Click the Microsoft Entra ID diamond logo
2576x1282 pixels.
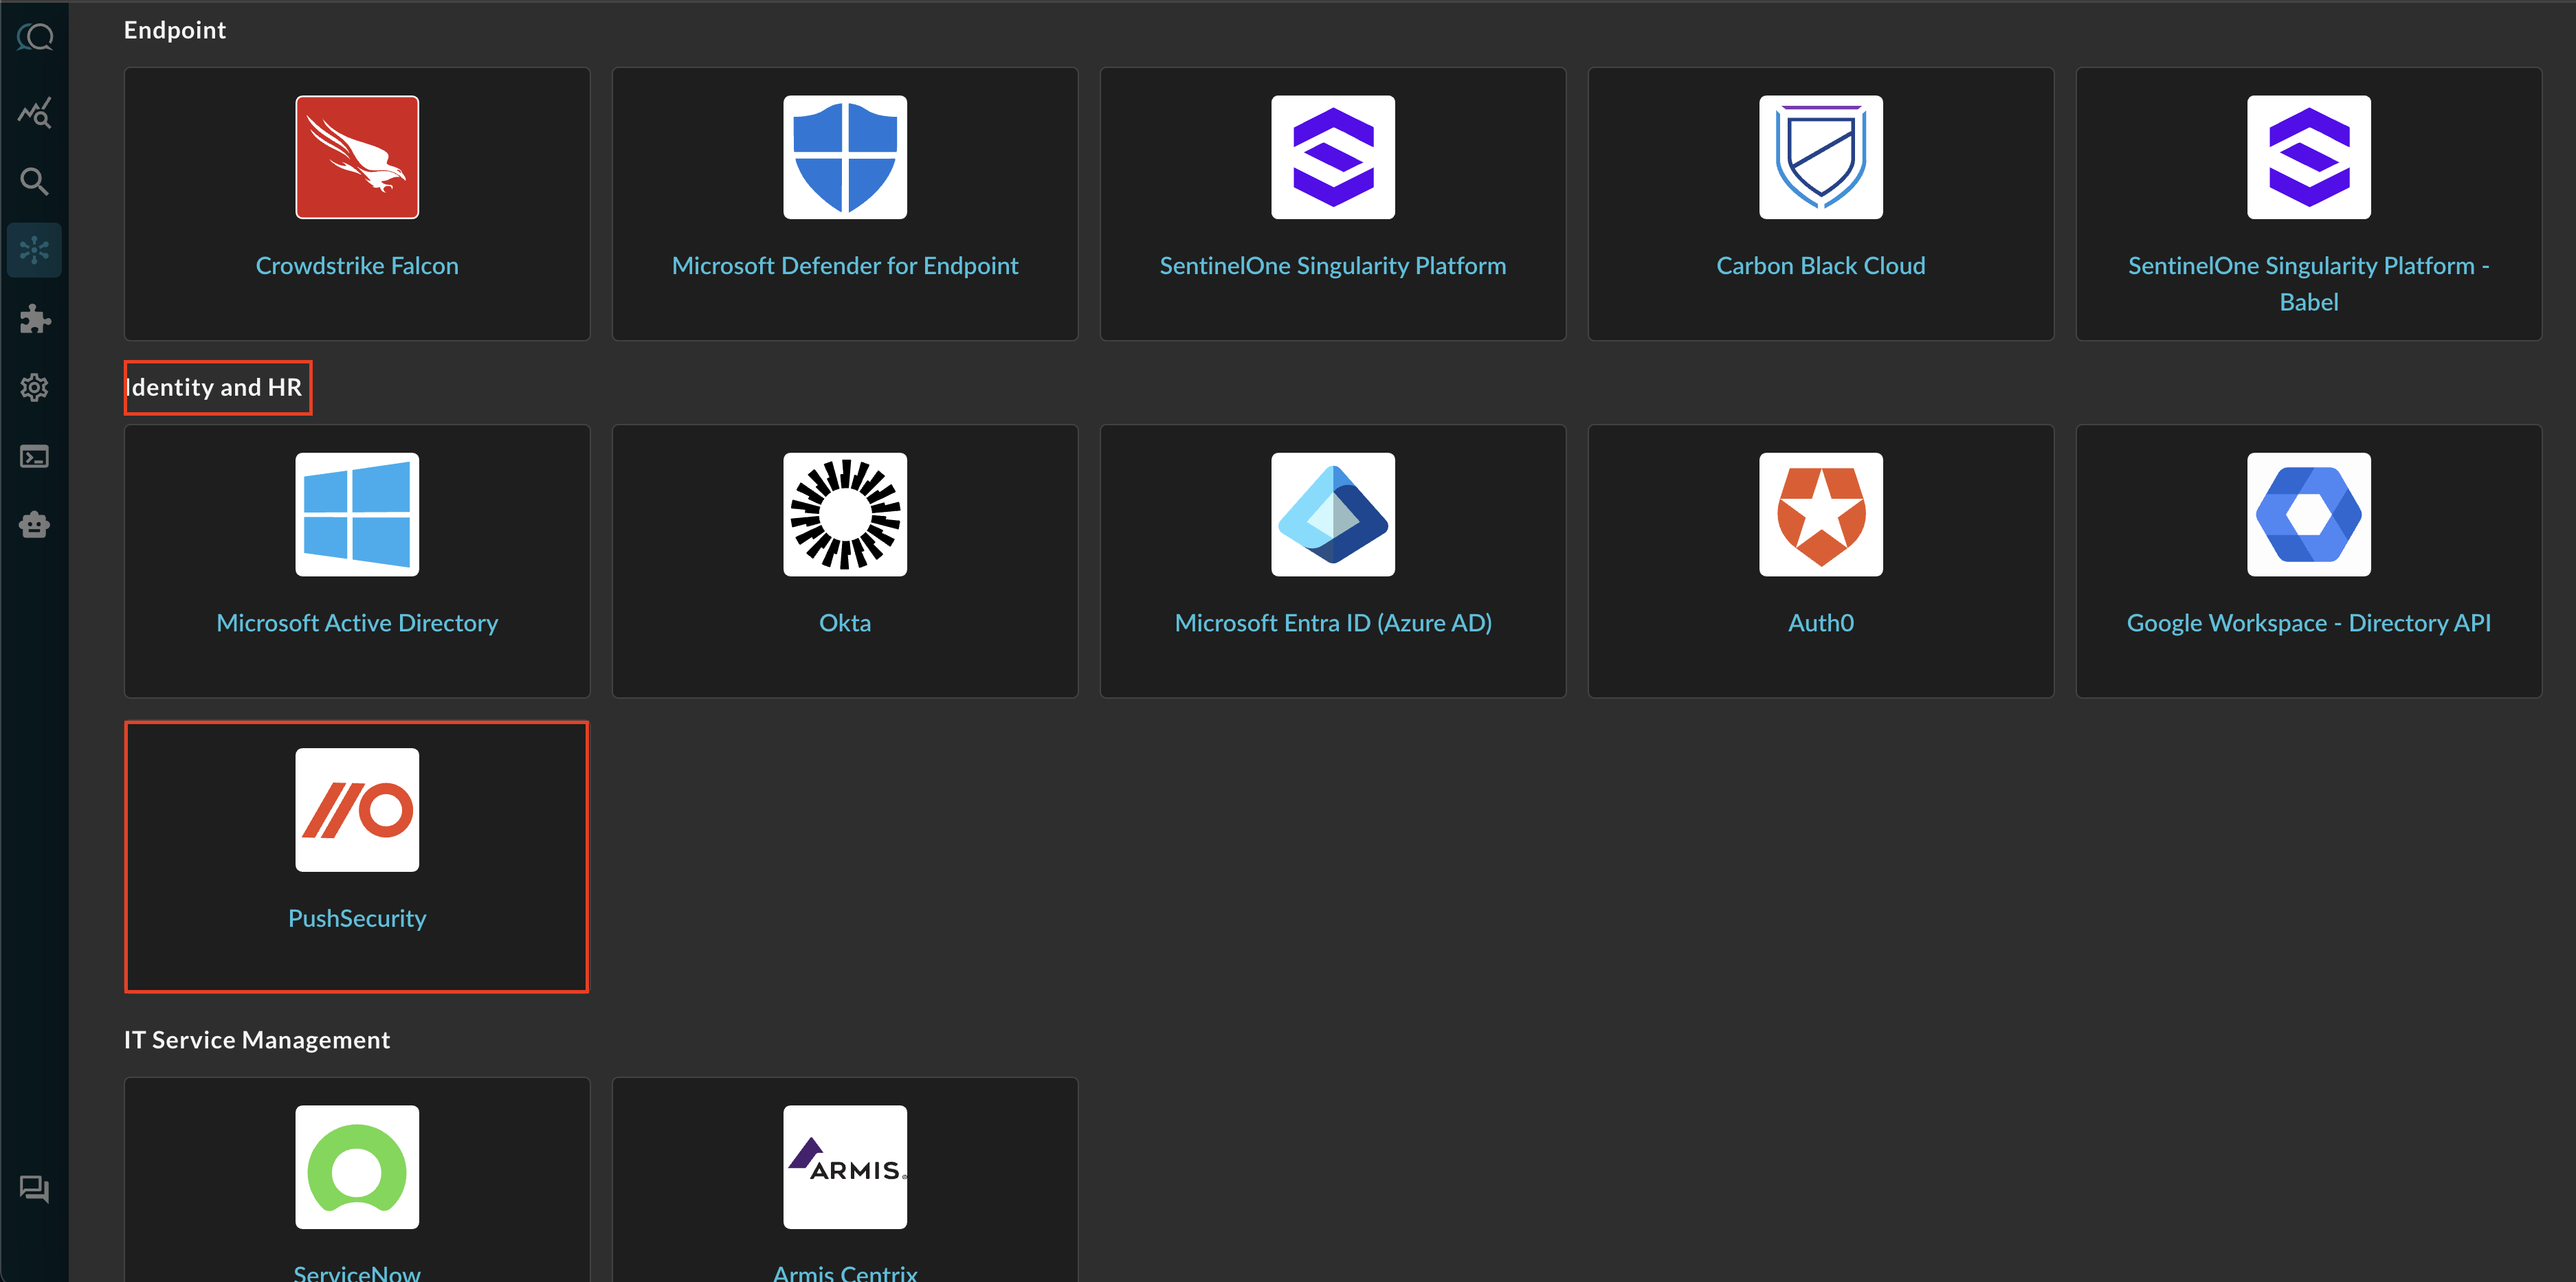(1333, 515)
